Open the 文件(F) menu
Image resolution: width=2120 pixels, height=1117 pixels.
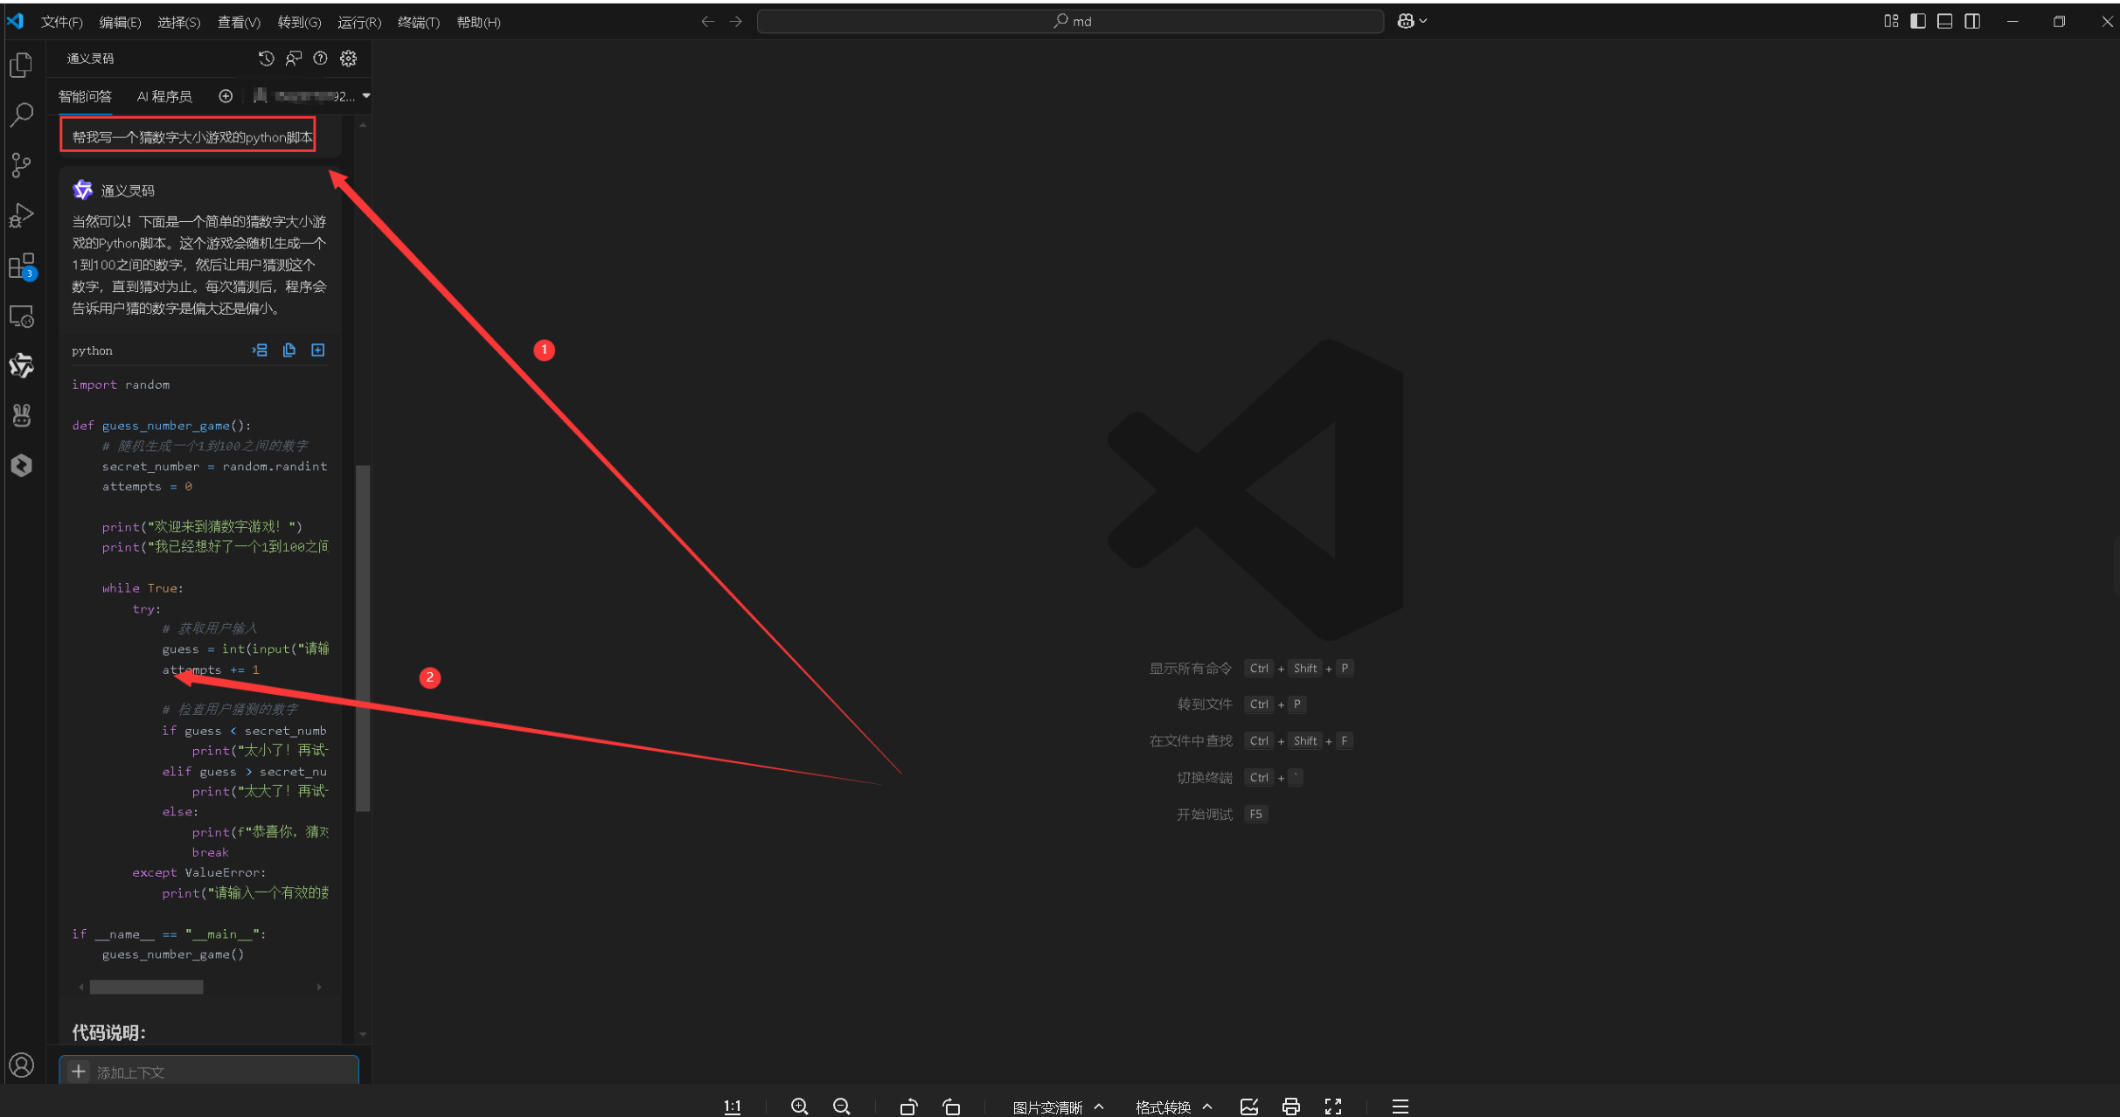(x=62, y=22)
